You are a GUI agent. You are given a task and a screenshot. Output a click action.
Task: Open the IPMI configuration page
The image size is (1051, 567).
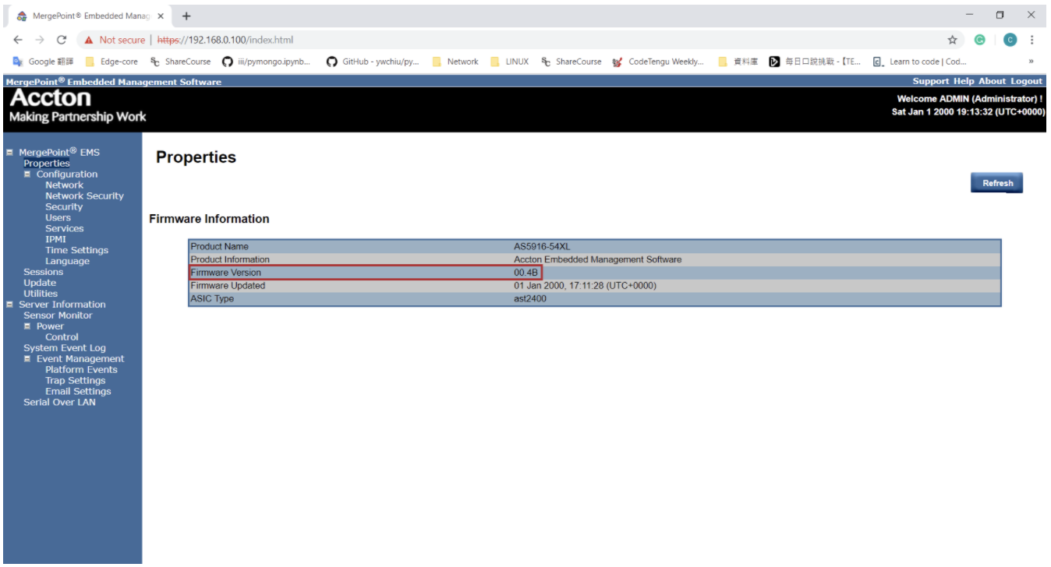(x=55, y=240)
